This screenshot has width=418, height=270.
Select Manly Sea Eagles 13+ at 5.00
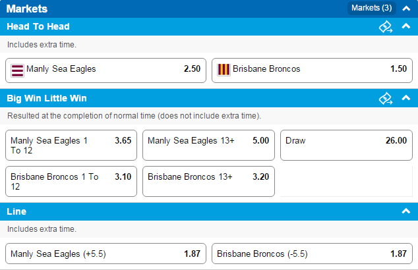click(208, 145)
